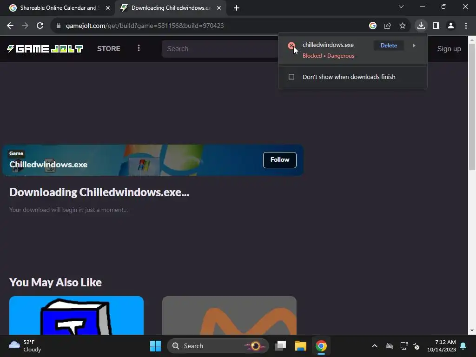Screen dimensions: 476x357
Task: Go back to the previous page
Action: (10, 26)
